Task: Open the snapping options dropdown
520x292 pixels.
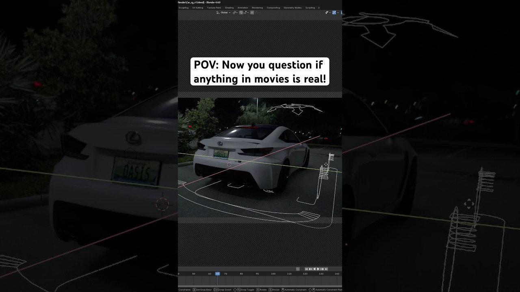Action: tap(247, 13)
